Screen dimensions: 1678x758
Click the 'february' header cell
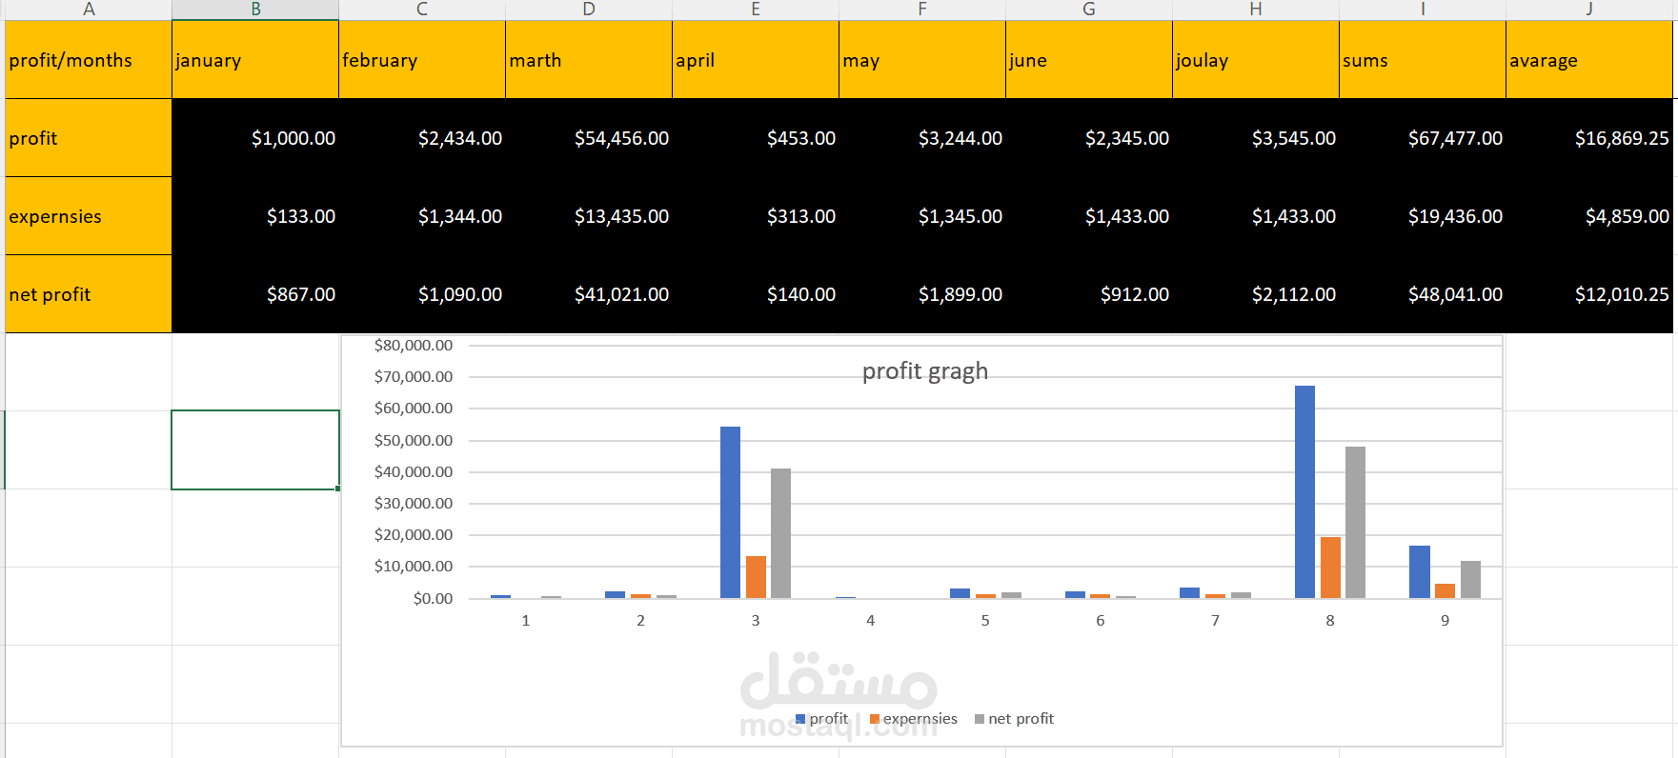(x=422, y=60)
